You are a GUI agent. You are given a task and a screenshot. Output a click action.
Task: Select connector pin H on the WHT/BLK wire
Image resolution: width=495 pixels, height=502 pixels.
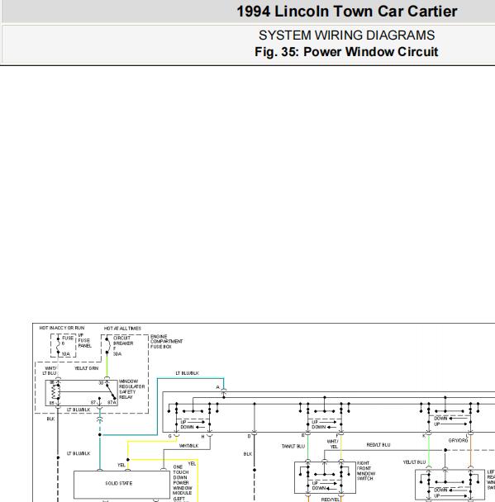pyautogui.click(x=210, y=436)
